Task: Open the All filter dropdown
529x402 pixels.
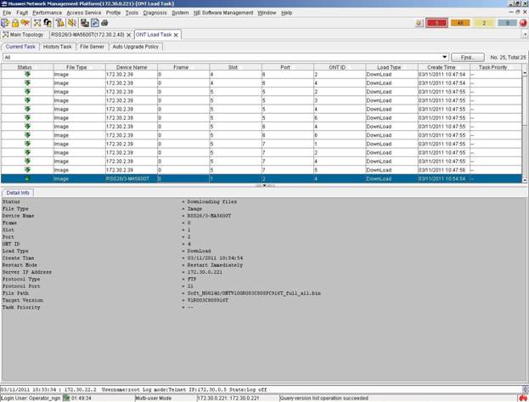Action: coord(444,57)
